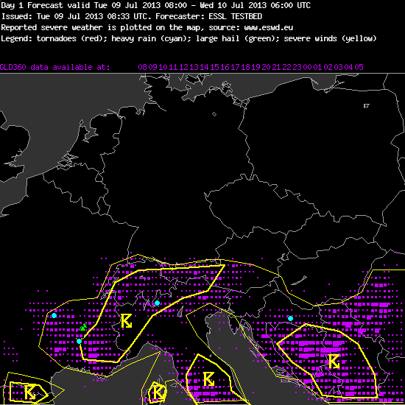Click the lightning symbol on Corsica
Viewport: 405px width, 405px height.
tap(158, 392)
